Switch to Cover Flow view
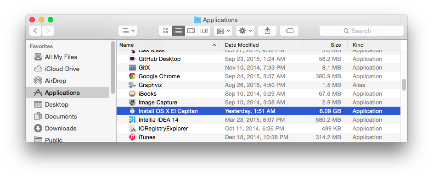 (x=204, y=31)
